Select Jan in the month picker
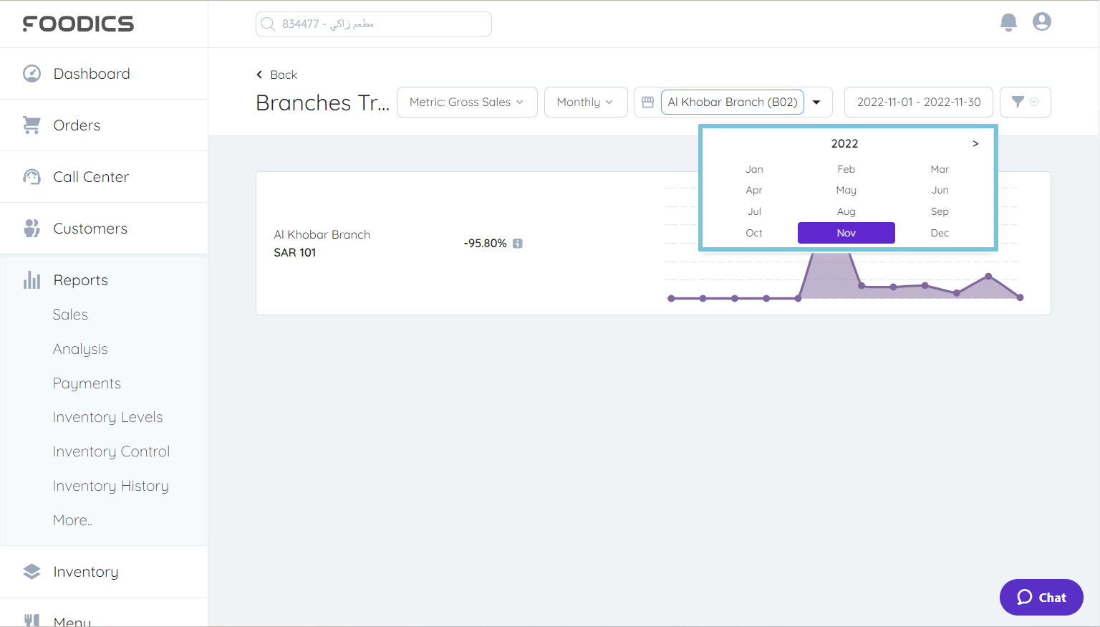 pyautogui.click(x=754, y=169)
